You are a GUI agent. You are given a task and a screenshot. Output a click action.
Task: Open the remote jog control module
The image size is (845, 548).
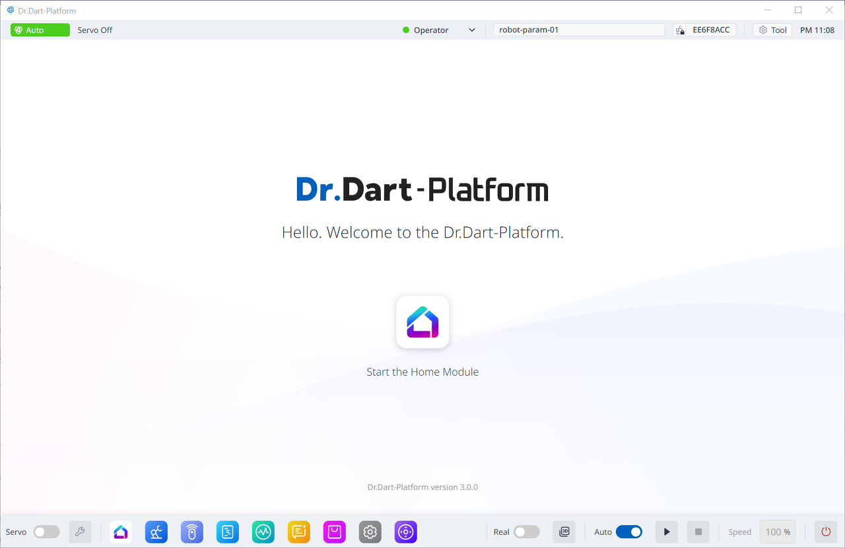point(192,531)
